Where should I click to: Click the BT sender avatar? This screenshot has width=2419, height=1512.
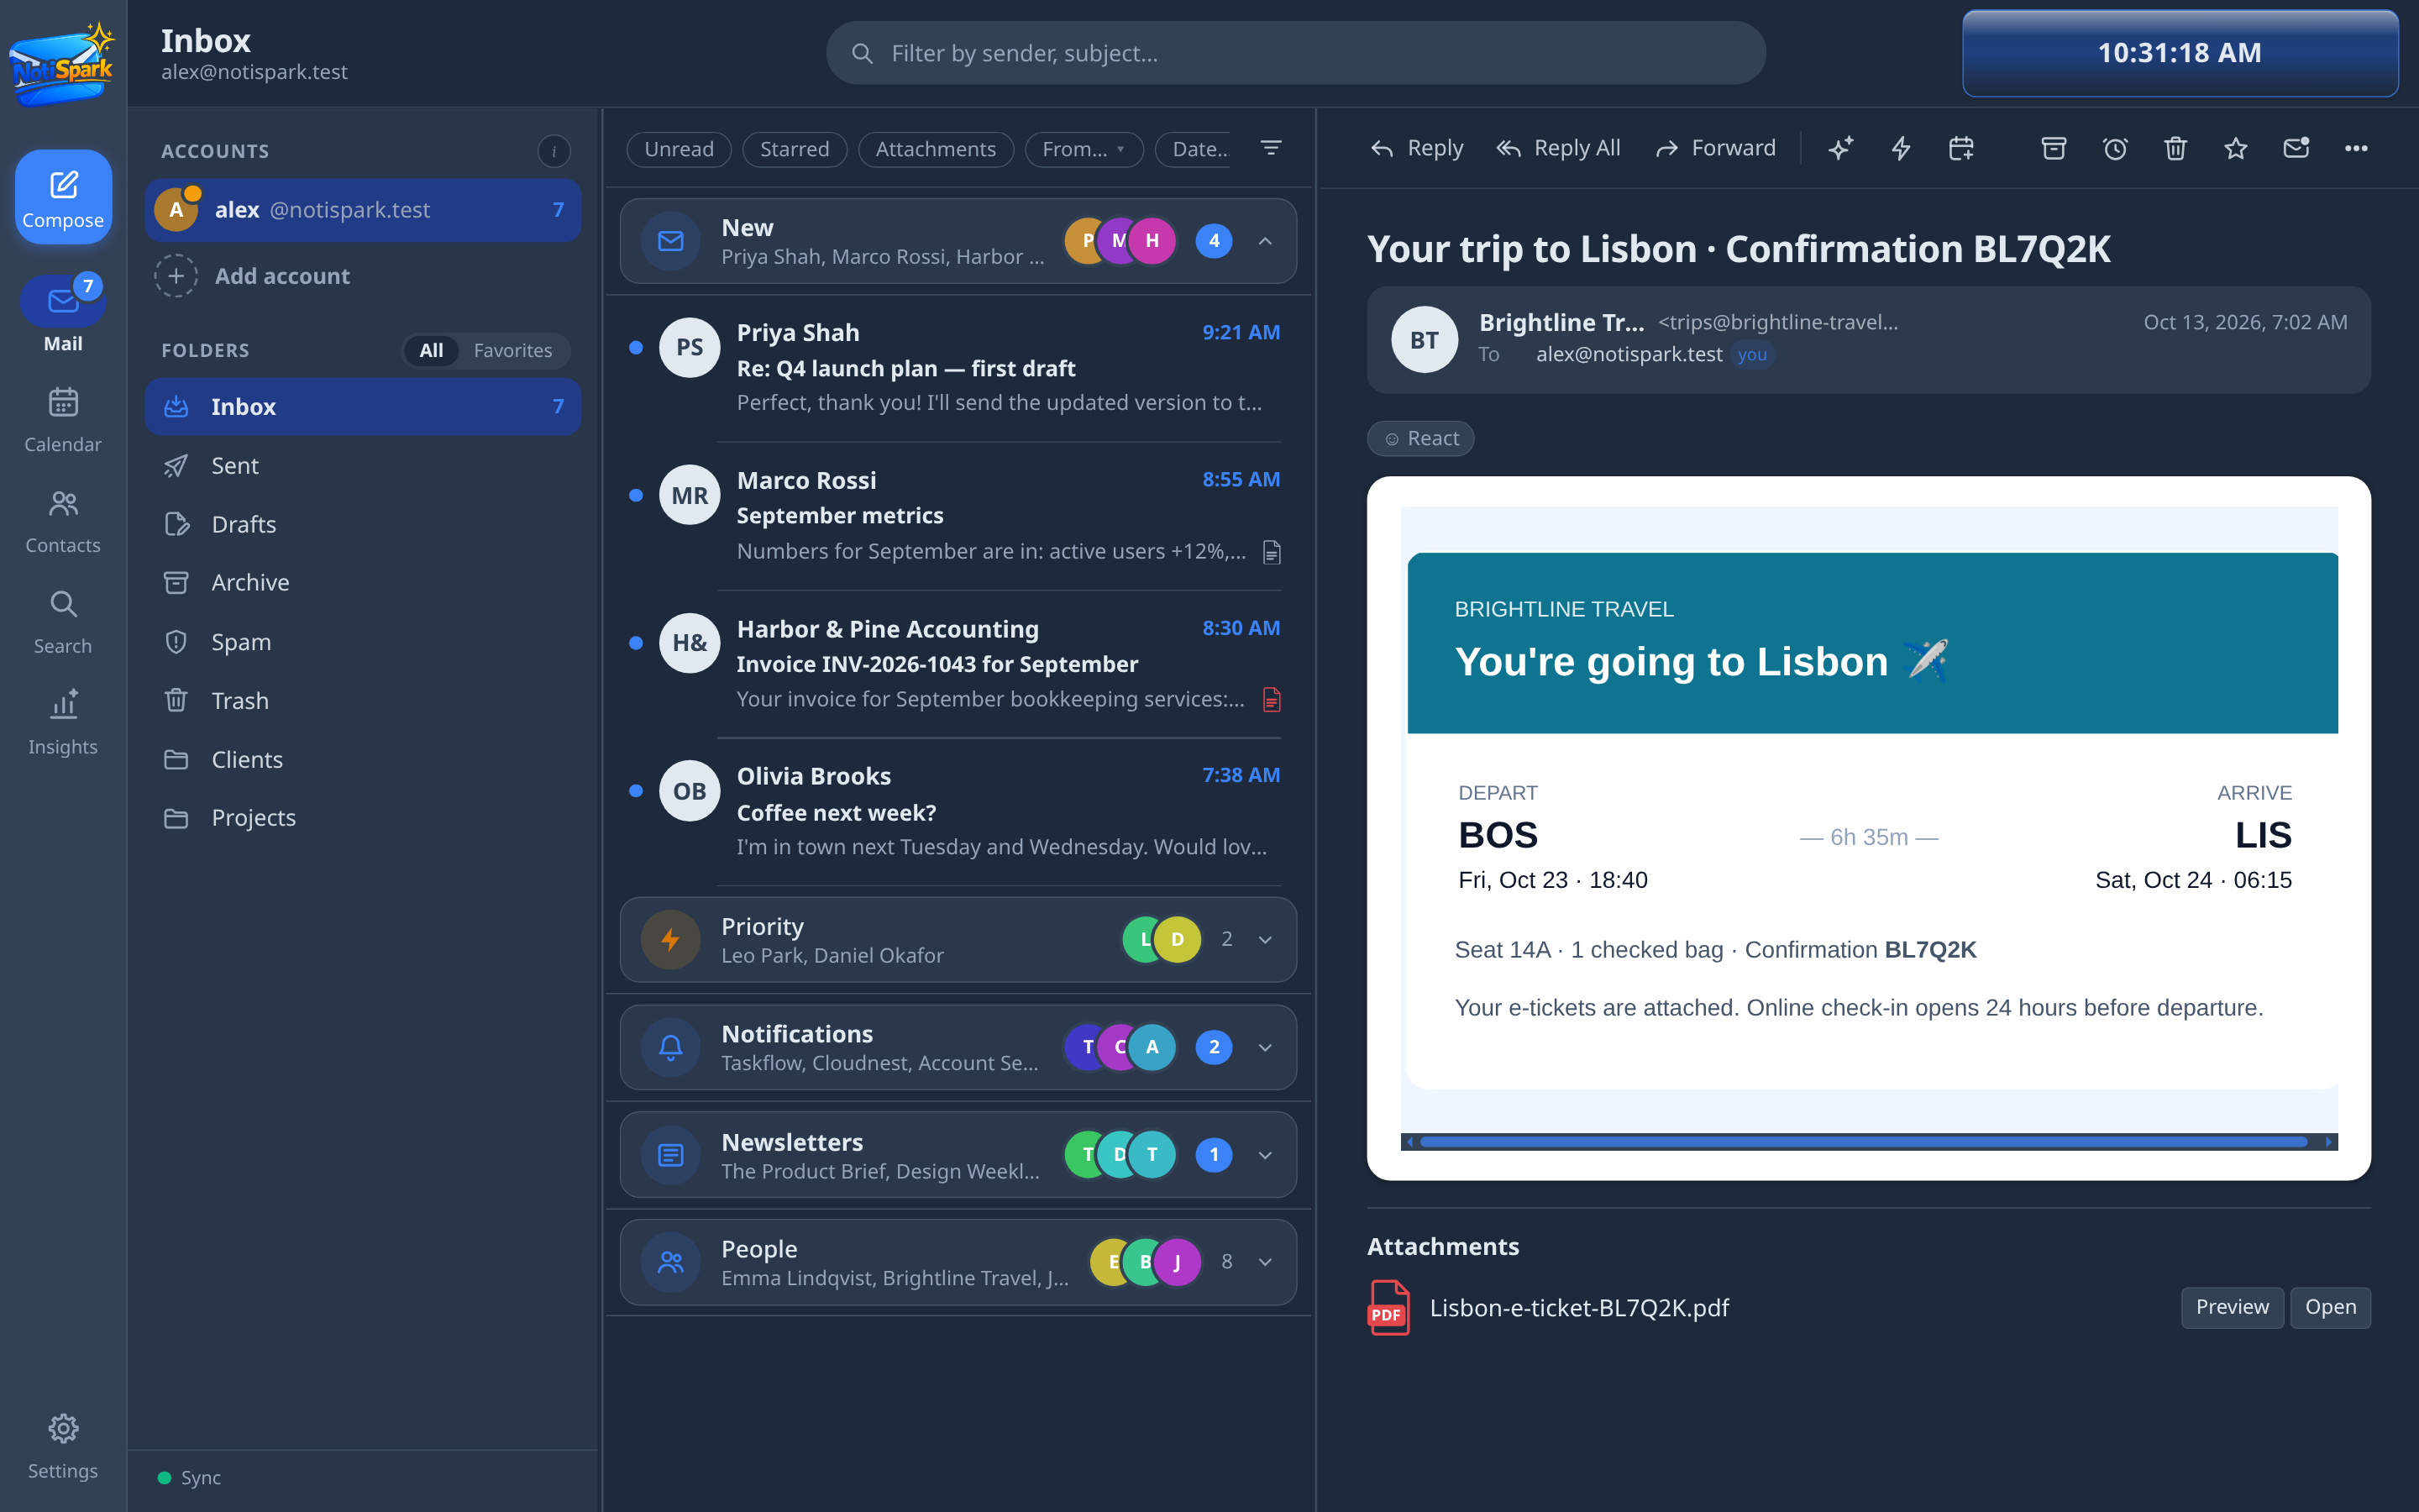click(x=1424, y=340)
